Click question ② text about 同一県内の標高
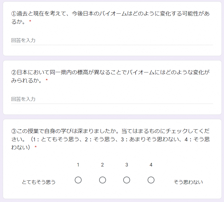 (x=110, y=76)
